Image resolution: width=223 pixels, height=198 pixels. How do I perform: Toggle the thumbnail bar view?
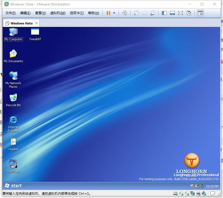(x=172, y=13)
